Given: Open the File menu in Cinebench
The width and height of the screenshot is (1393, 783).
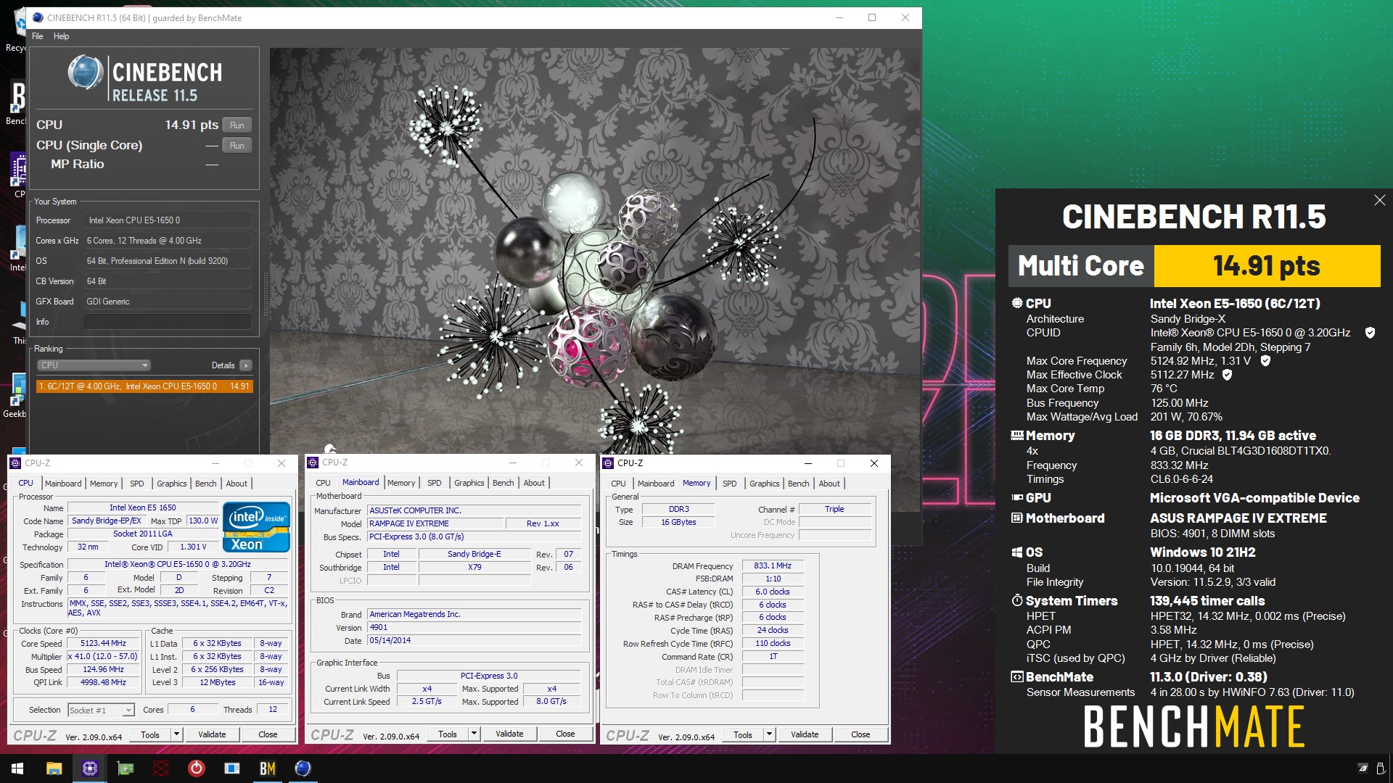Looking at the screenshot, I should (x=38, y=36).
